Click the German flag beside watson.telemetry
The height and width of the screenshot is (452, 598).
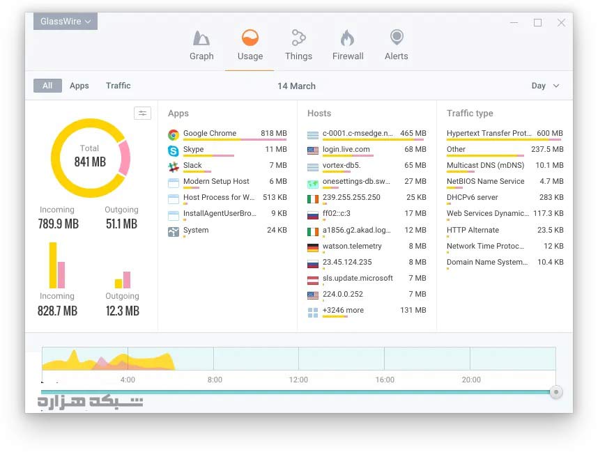click(x=313, y=248)
